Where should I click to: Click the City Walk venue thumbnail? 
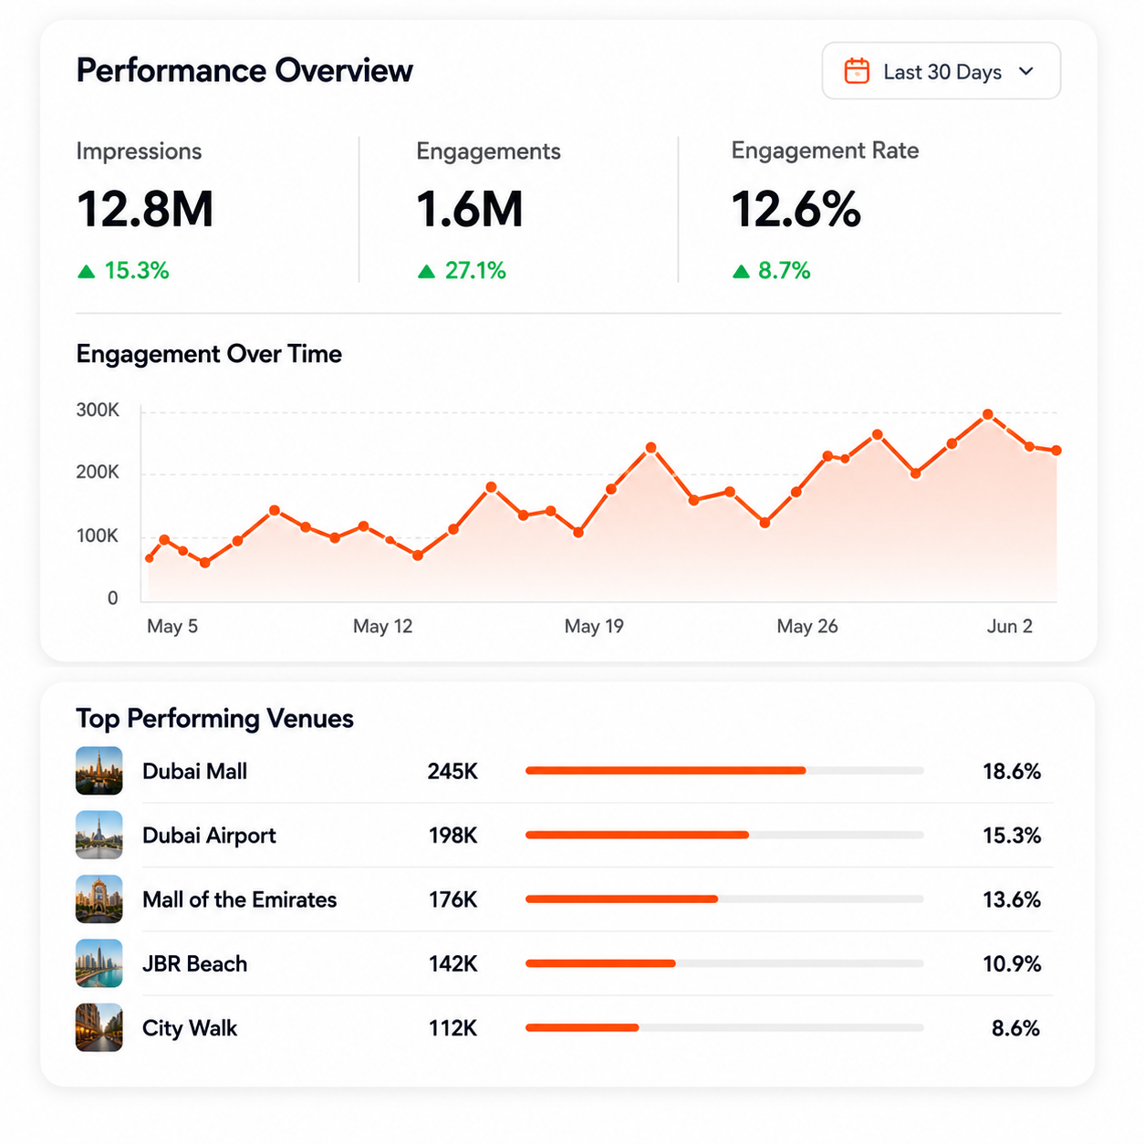pyautogui.click(x=99, y=1028)
